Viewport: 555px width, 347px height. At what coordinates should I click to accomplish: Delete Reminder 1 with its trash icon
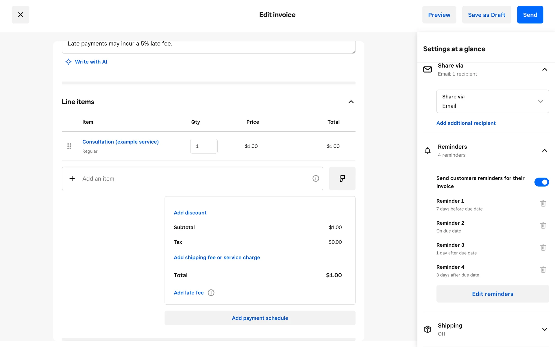[x=543, y=204]
